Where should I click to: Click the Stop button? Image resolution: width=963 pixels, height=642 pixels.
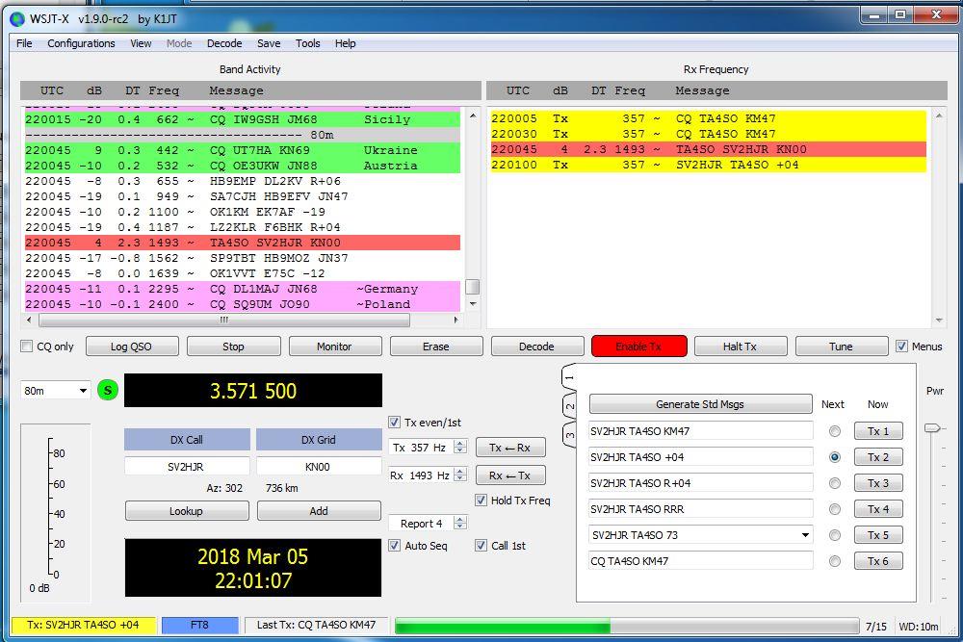click(233, 347)
